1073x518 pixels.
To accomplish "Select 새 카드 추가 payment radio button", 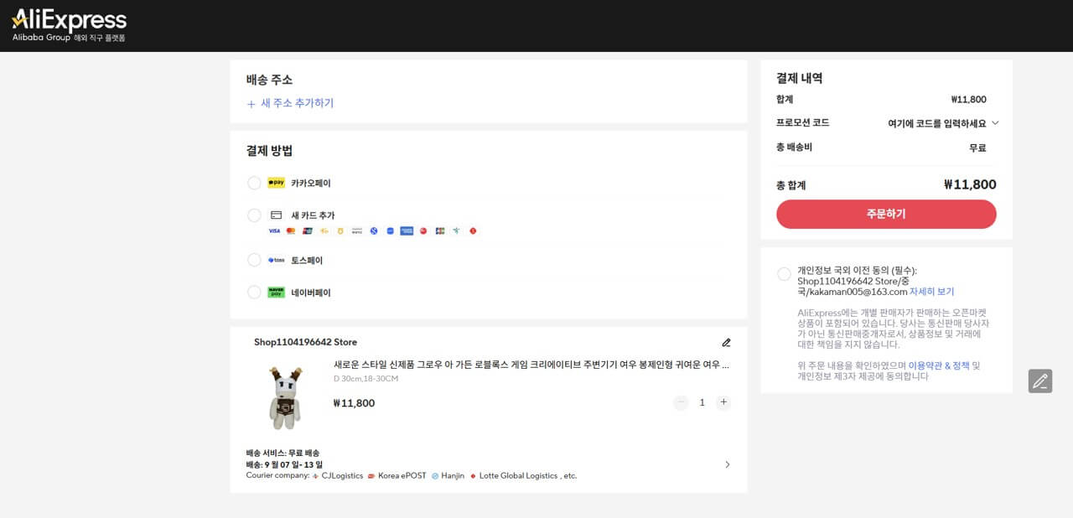I will click(254, 215).
